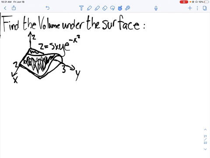Select the Text tool
The width and height of the screenshot is (210, 158).
pyautogui.click(x=81, y=8)
